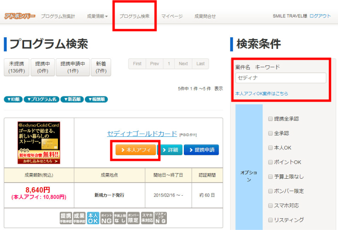Image resolution: width=338 pixels, height=230 pixels.
Task: Click the 2015/02/16 start date cell
Action: 168,195
